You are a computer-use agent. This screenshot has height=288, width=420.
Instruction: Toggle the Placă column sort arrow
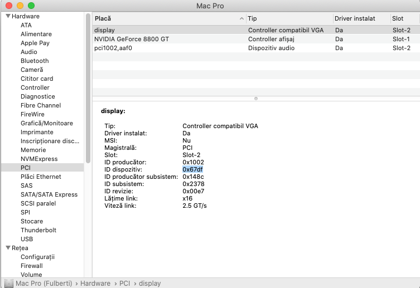coord(242,18)
